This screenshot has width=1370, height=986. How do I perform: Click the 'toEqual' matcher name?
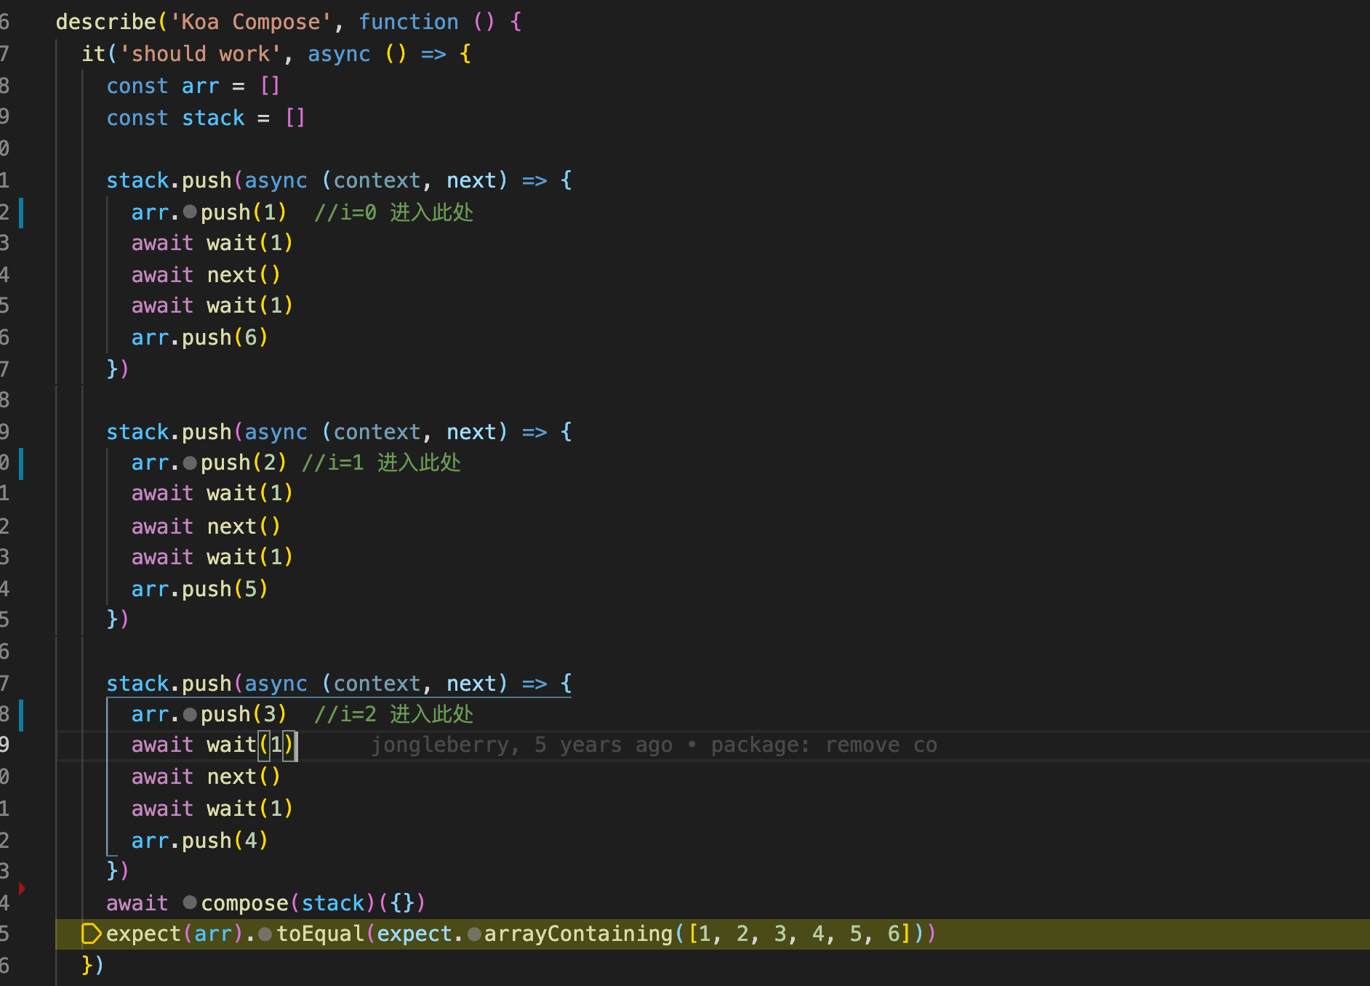321,934
